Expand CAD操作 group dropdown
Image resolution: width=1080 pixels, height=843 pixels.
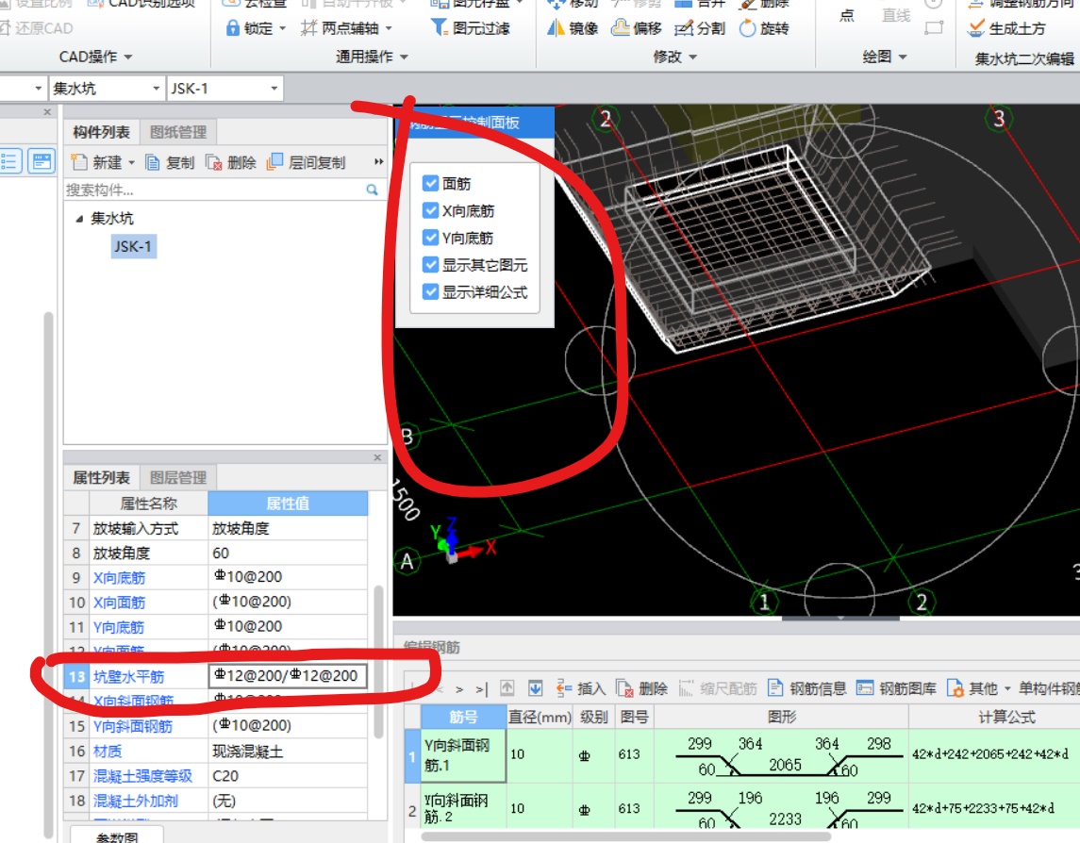pyautogui.click(x=128, y=58)
